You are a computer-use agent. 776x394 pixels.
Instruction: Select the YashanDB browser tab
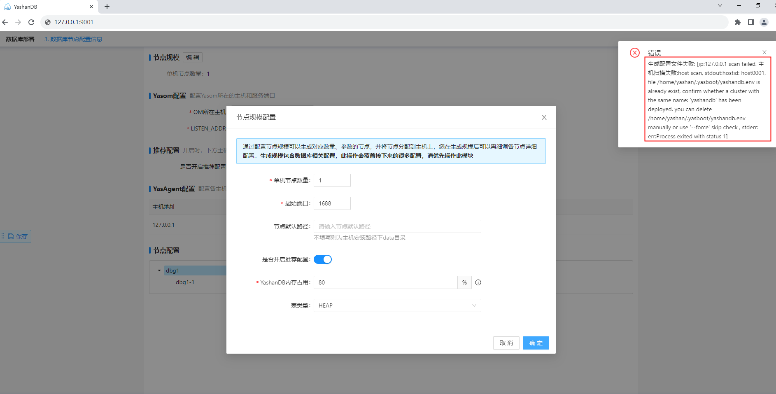coord(49,7)
